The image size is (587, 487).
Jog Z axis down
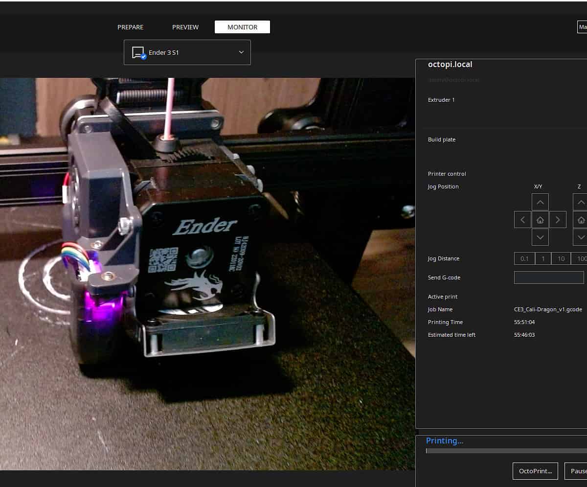(x=580, y=237)
